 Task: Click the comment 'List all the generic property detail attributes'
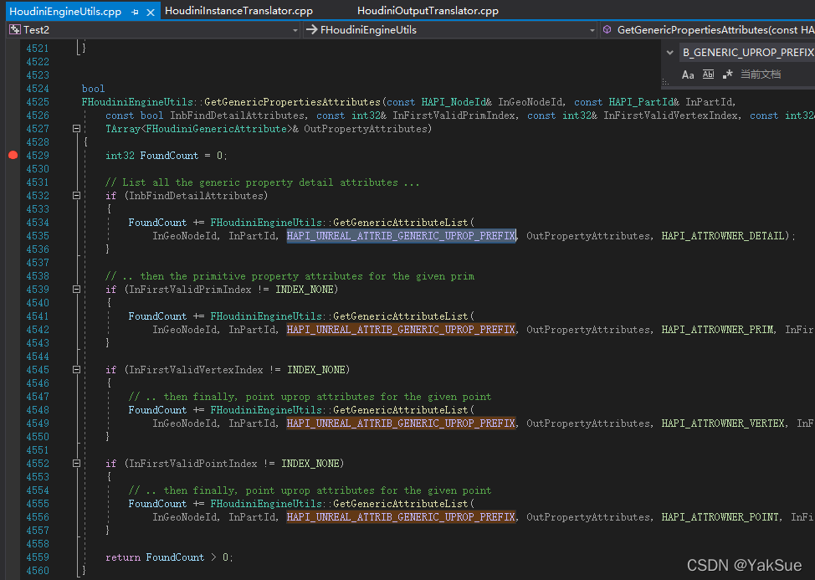(x=262, y=182)
